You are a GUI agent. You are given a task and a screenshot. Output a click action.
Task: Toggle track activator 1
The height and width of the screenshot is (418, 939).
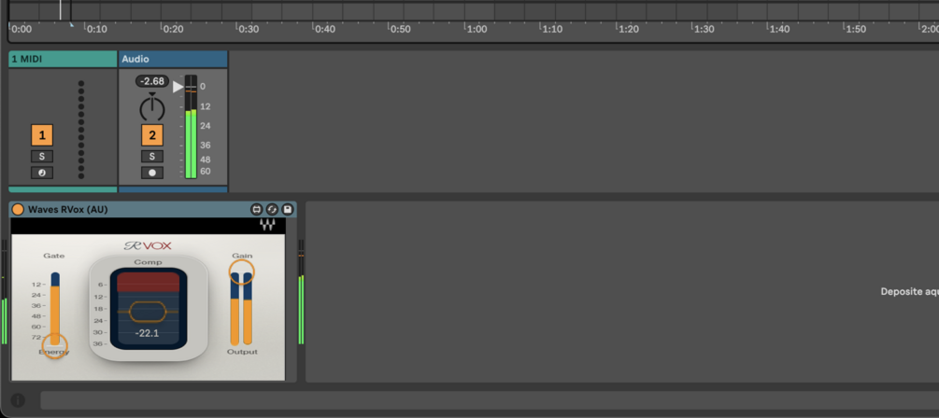[42, 135]
